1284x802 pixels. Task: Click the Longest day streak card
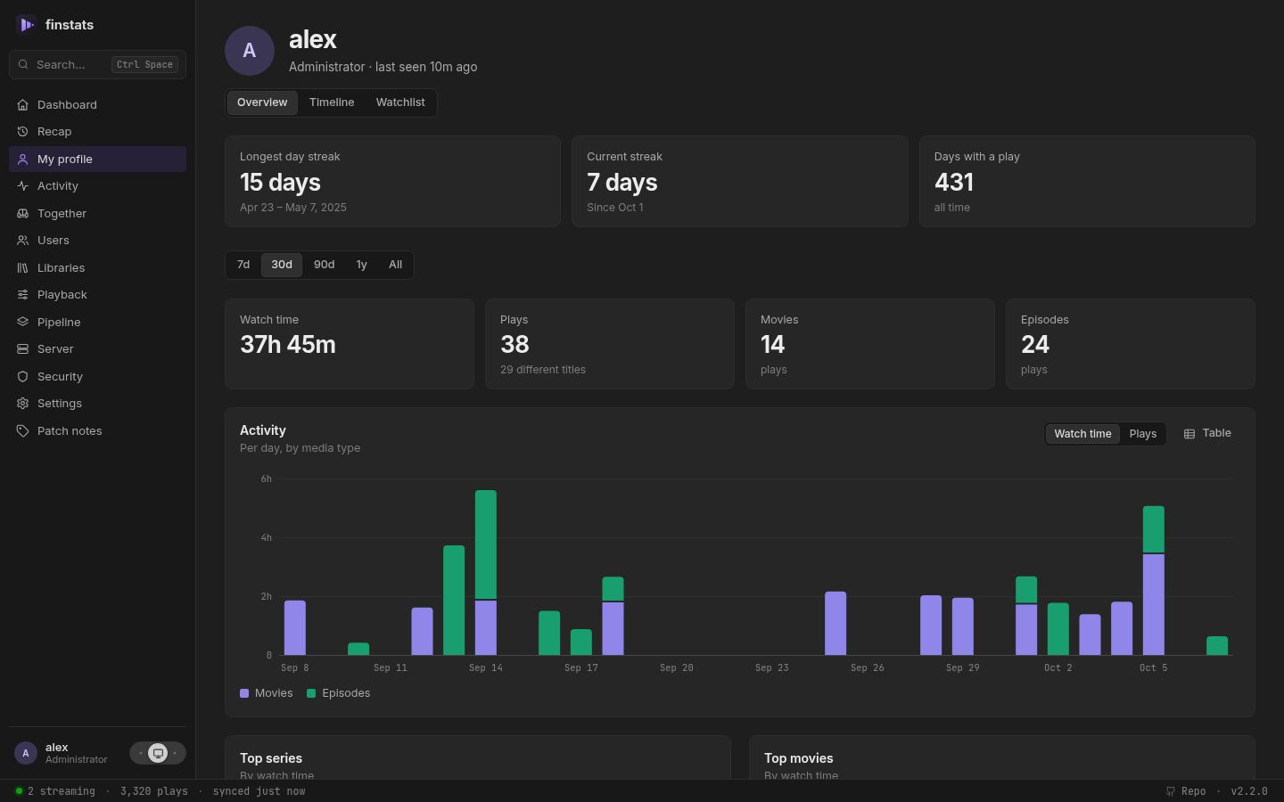pos(392,182)
